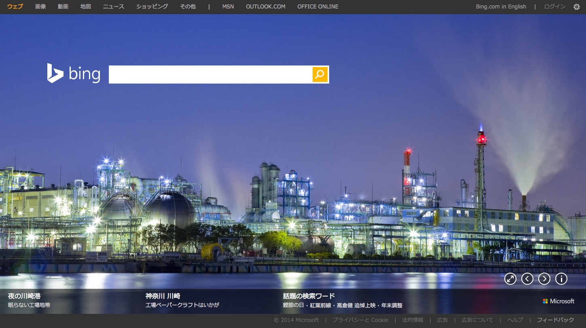Select the 地図 (Maps) menu item
The image size is (586, 328).
(x=86, y=6)
